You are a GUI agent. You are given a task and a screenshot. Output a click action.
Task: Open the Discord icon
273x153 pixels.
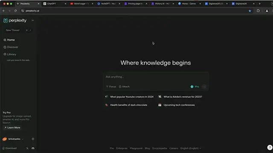(33, 148)
